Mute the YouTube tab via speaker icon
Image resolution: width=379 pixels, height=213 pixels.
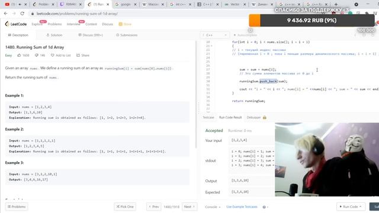point(20,4)
